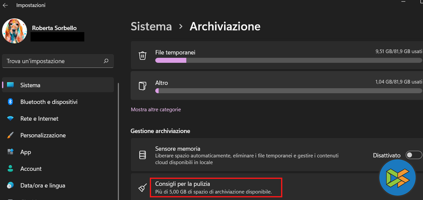Screen dimensions: 423x200
Task: Click the App sidebar icon
Action: [x=10, y=152]
